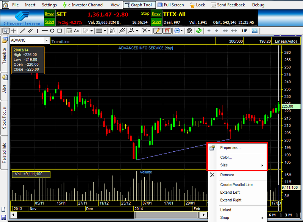Open dropdown next to channel lines tool
The height and width of the screenshot is (222, 303).
92,31
